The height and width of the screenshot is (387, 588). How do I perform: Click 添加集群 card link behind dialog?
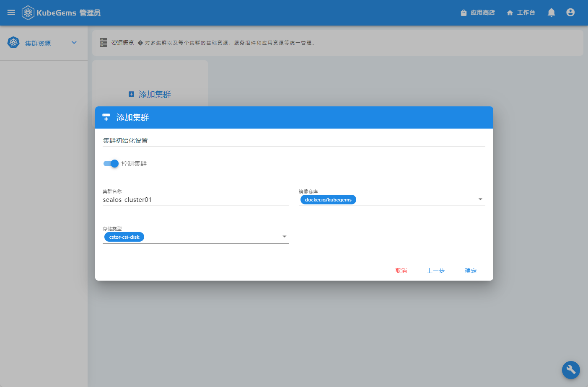[x=155, y=94]
